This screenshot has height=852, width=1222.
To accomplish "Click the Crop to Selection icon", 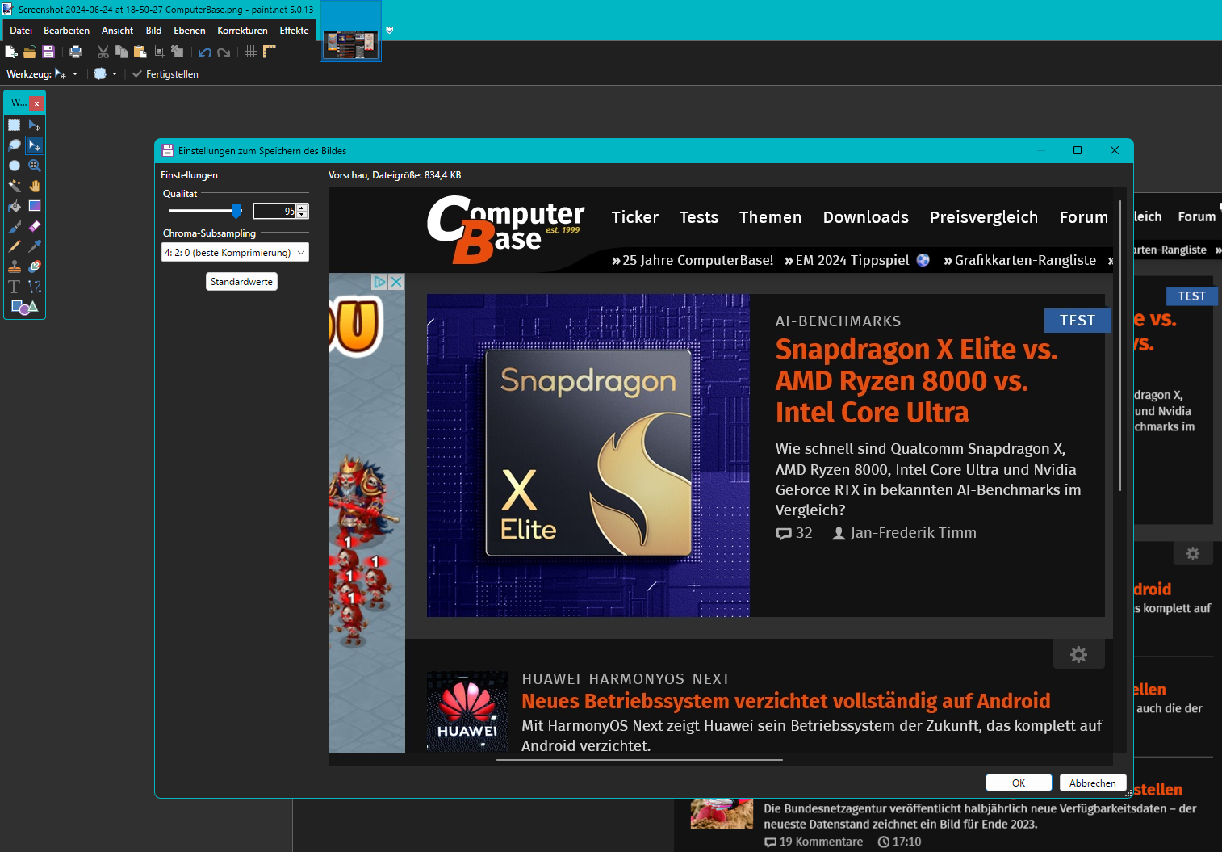I will pos(159,52).
